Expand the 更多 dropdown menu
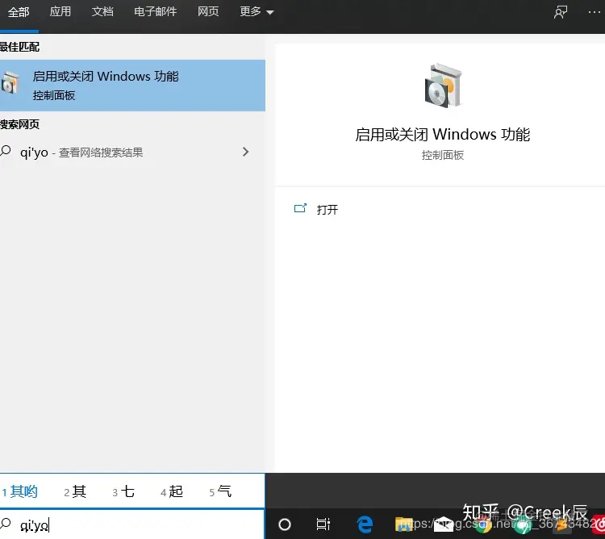Image resolution: width=605 pixels, height=539 pixels. pyautogui.click(x=257, y=11)
